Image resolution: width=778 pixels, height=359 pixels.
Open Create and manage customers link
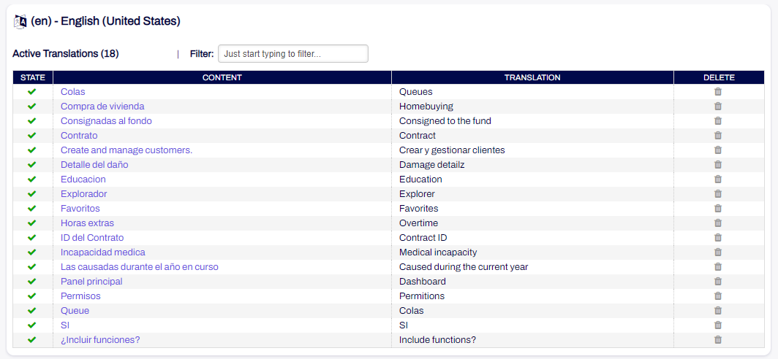tap(126, 150)
